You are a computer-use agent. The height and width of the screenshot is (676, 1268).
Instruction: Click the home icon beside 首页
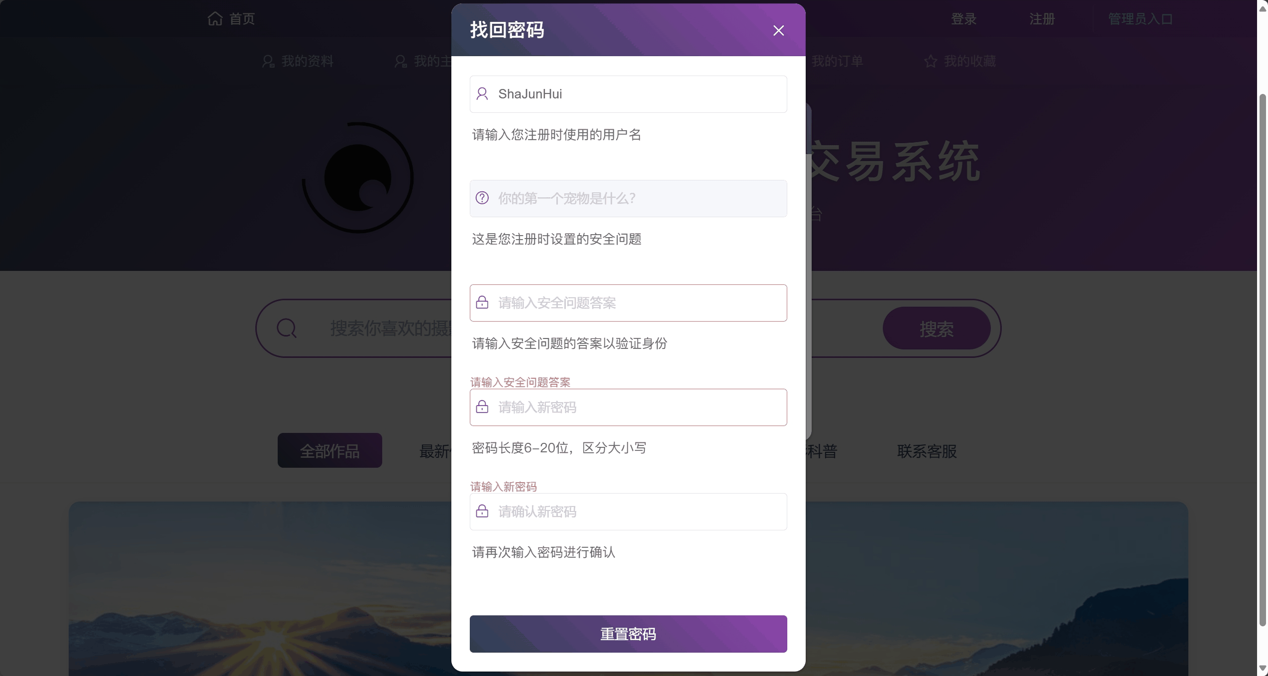[x=215, y=18]
